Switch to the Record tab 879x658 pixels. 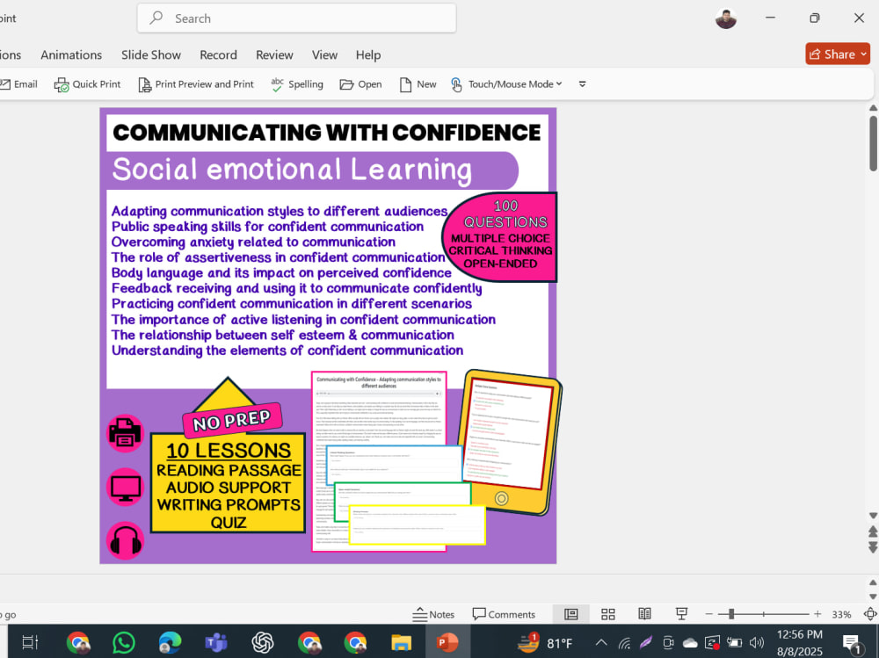218,55
